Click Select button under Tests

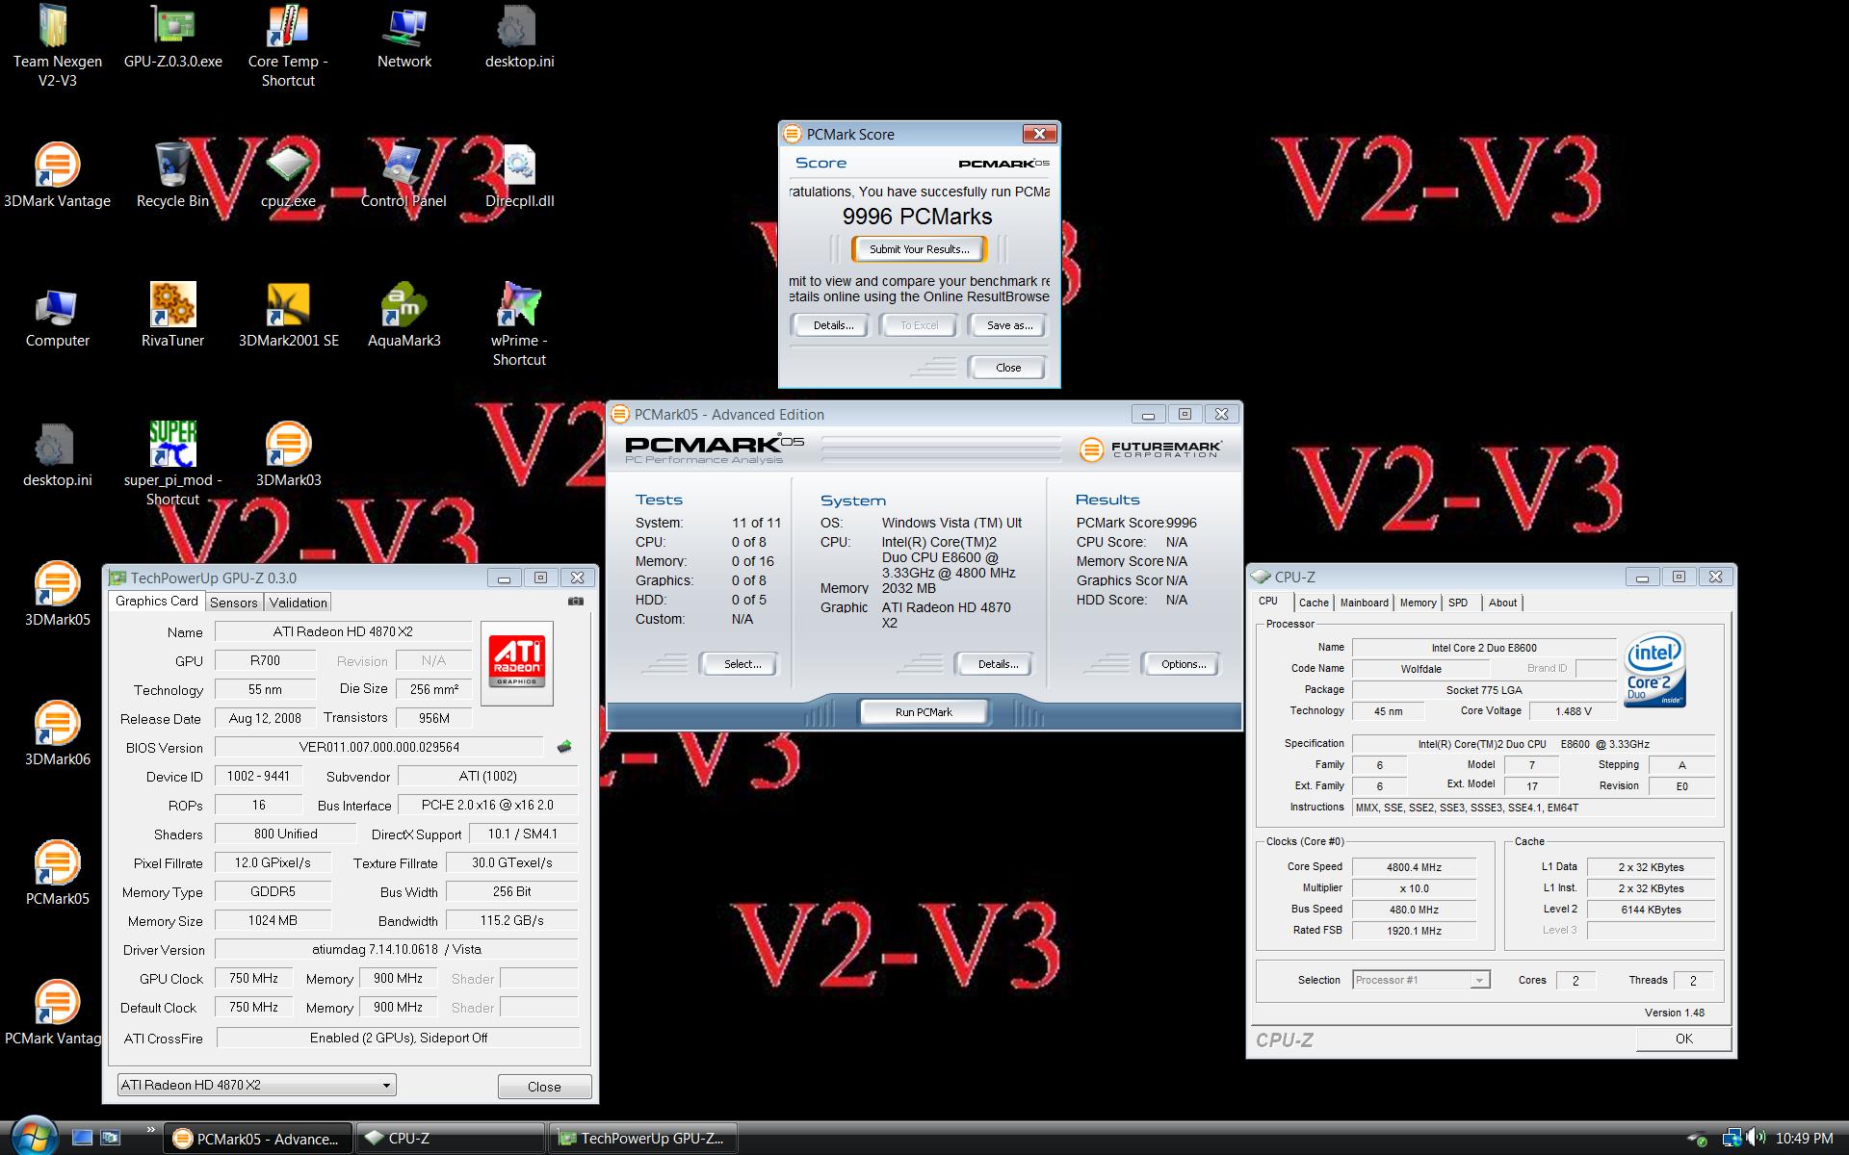pyautogui.click(x=742, y=664)
